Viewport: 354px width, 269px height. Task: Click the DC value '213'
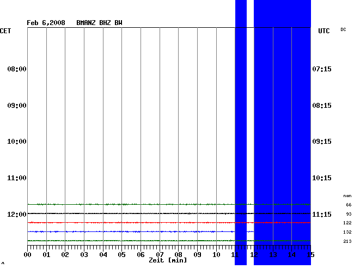coord(347,241)
